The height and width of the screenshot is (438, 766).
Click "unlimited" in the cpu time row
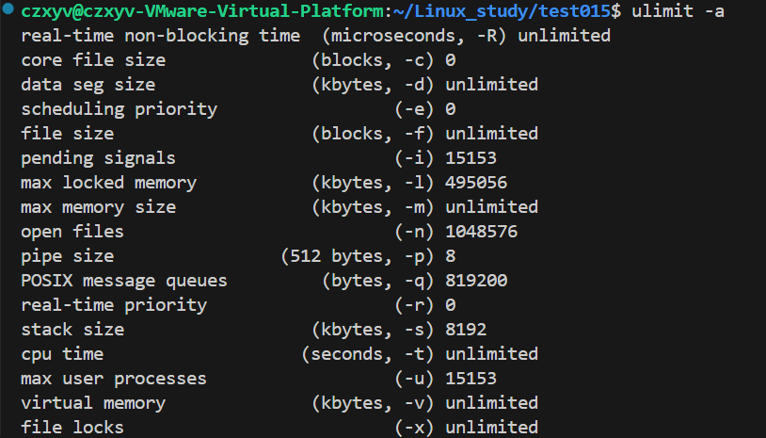491,353
